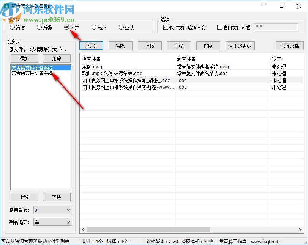
Task: Switch to the 公式 mode
Action: [x=121, y=27]
